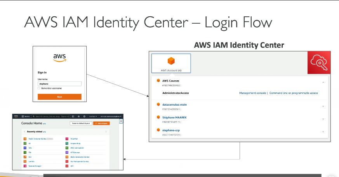Click the FSx service icon

[x=25, y=153]
